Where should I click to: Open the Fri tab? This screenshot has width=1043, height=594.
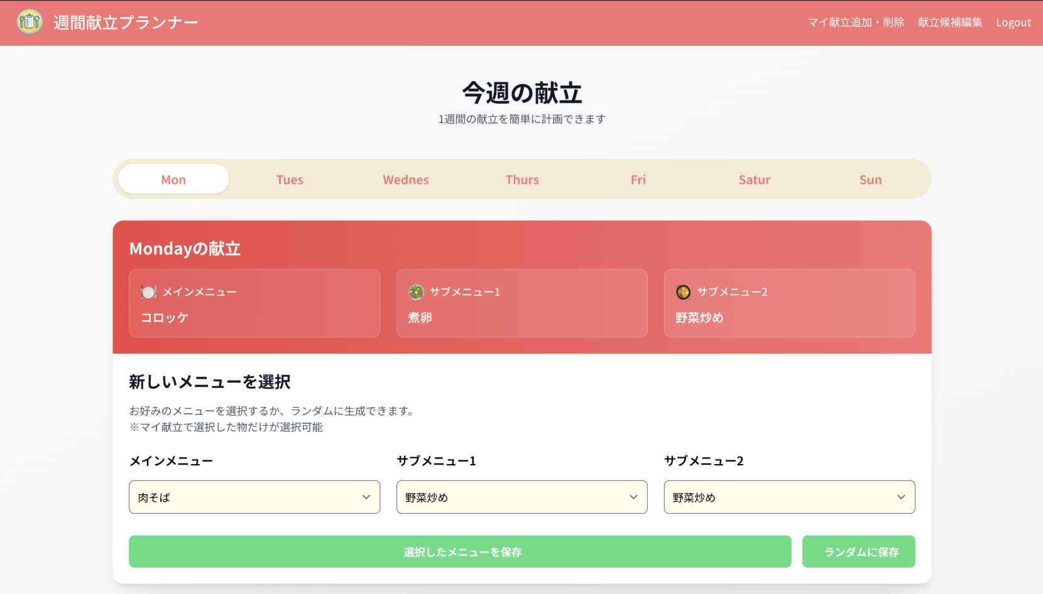(x=638, y=180)
